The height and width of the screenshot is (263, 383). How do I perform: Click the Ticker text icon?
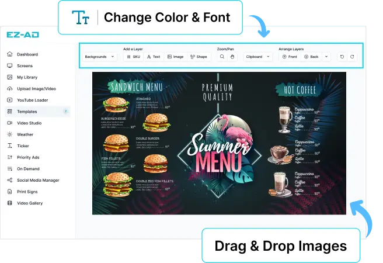(x=10, y=146)
